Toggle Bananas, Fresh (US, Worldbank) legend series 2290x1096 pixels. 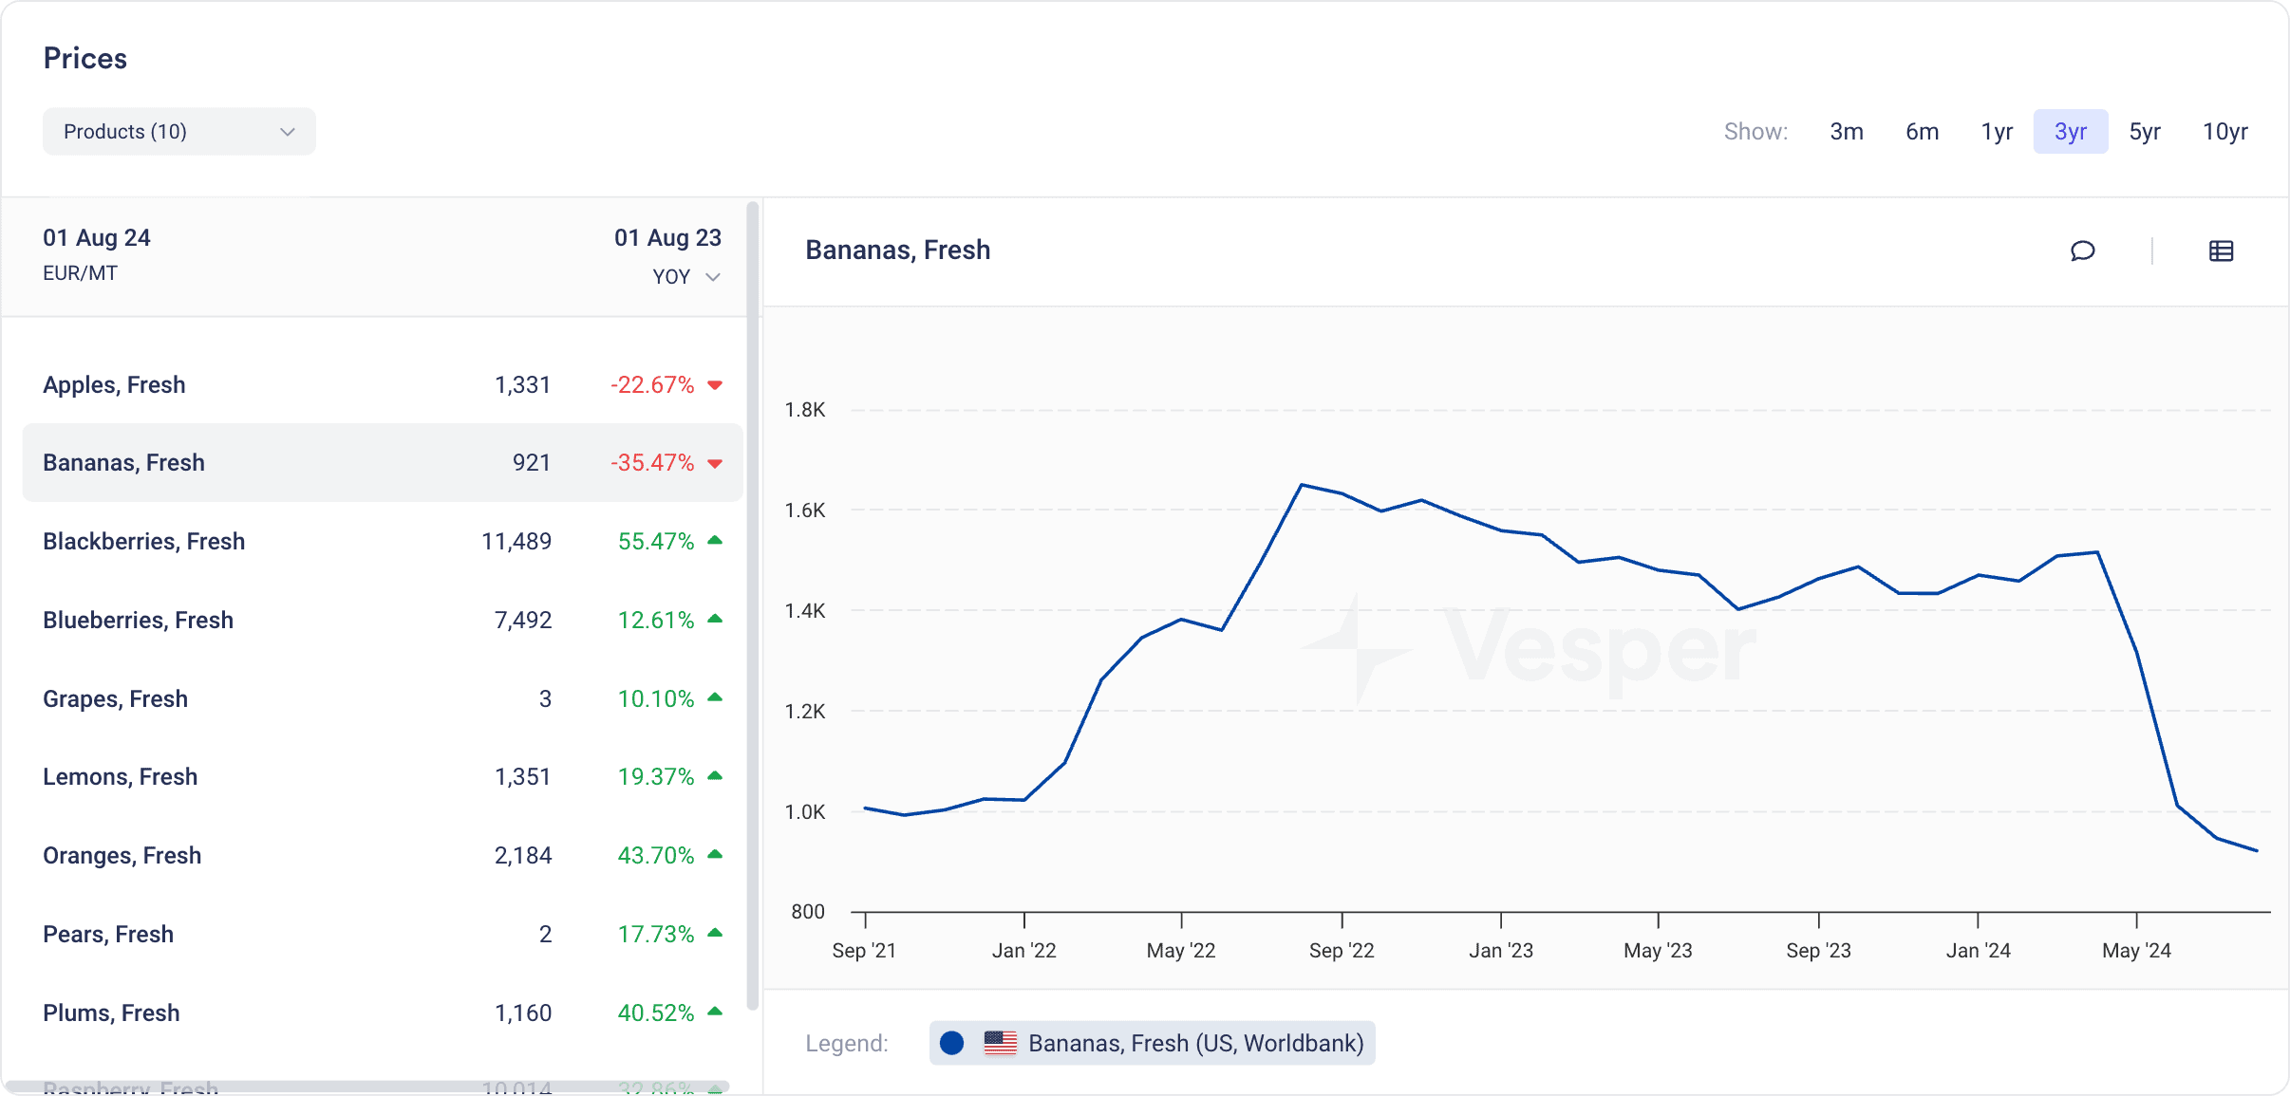(x=1152, y=1043)
